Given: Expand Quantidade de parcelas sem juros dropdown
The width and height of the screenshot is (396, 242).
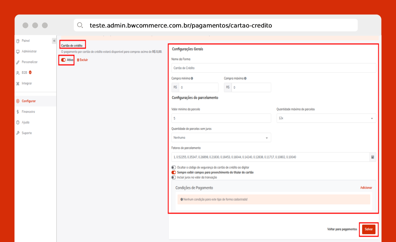Looking at the screenshot, I should tap(221, 138).
